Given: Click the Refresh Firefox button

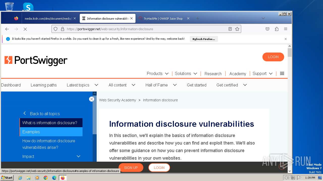Looking at the screenshot, I should pos(204,39).
